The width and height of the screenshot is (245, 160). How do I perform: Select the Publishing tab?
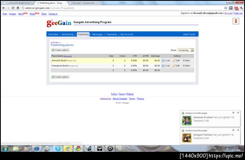83,35
